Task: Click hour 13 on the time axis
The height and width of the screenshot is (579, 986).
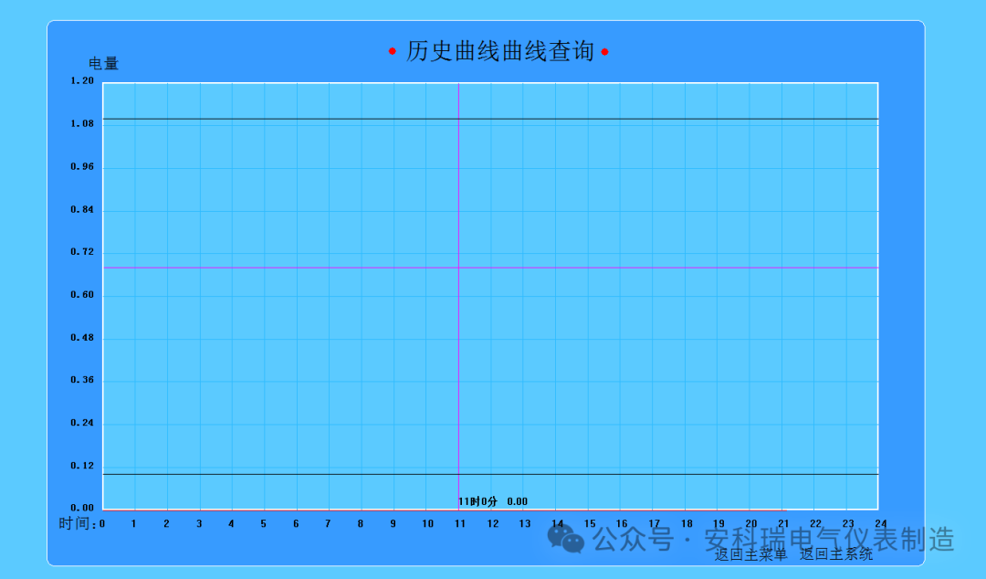Action: (x=525, y=523)
